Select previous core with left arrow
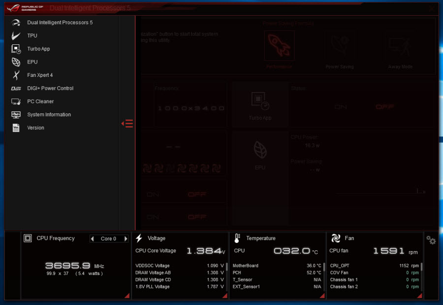The image size is (443, 305). coord(92,239)
